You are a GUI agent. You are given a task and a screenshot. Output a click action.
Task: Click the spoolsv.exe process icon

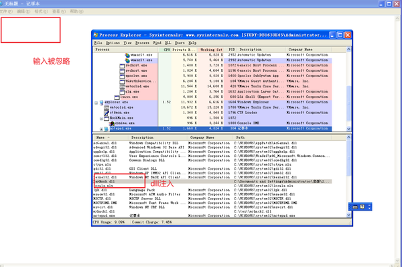point(122,76)
